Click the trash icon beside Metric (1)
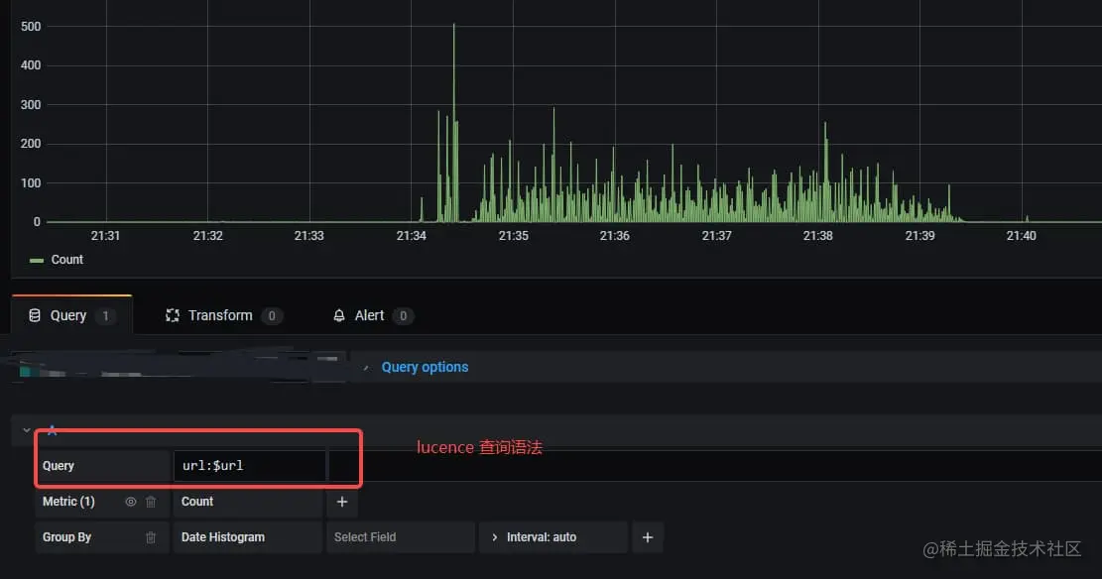 point(151,502)
